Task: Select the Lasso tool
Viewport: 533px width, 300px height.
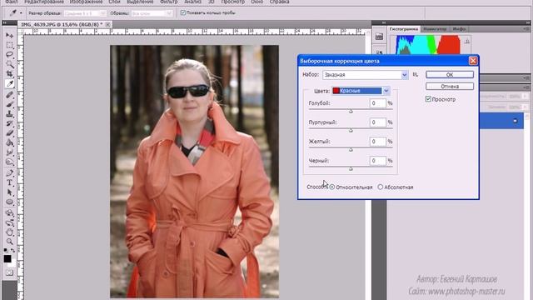Action: pos(9,55)
